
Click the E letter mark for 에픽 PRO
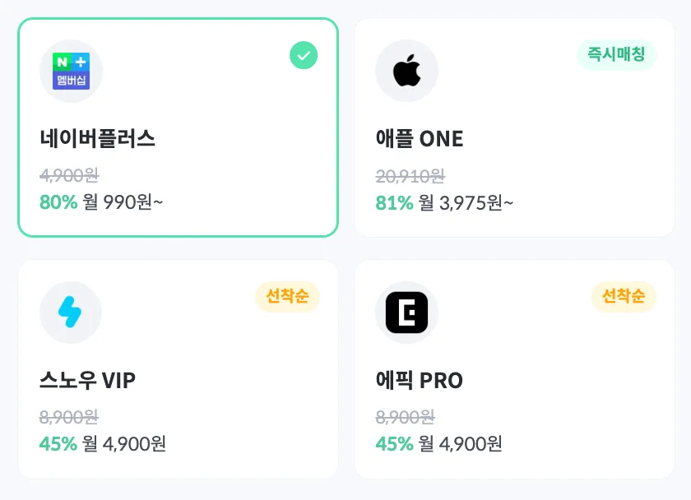[406, 312]
